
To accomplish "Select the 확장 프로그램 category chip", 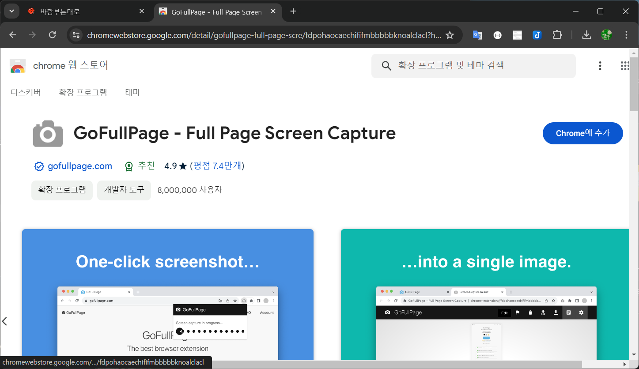I will [x=62, y=190].
